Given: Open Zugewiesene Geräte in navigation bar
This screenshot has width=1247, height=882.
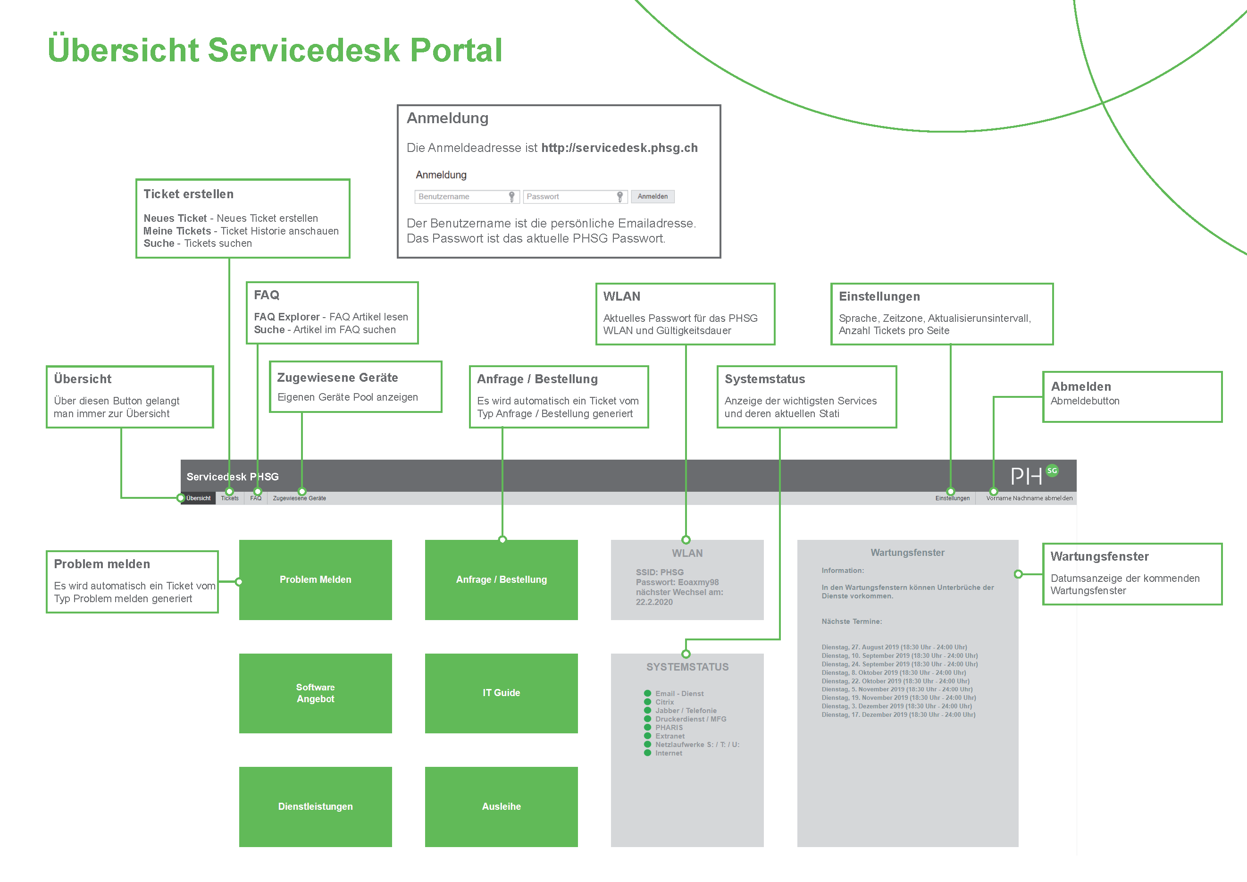Looking at the screenshot, I should (299, 498).
